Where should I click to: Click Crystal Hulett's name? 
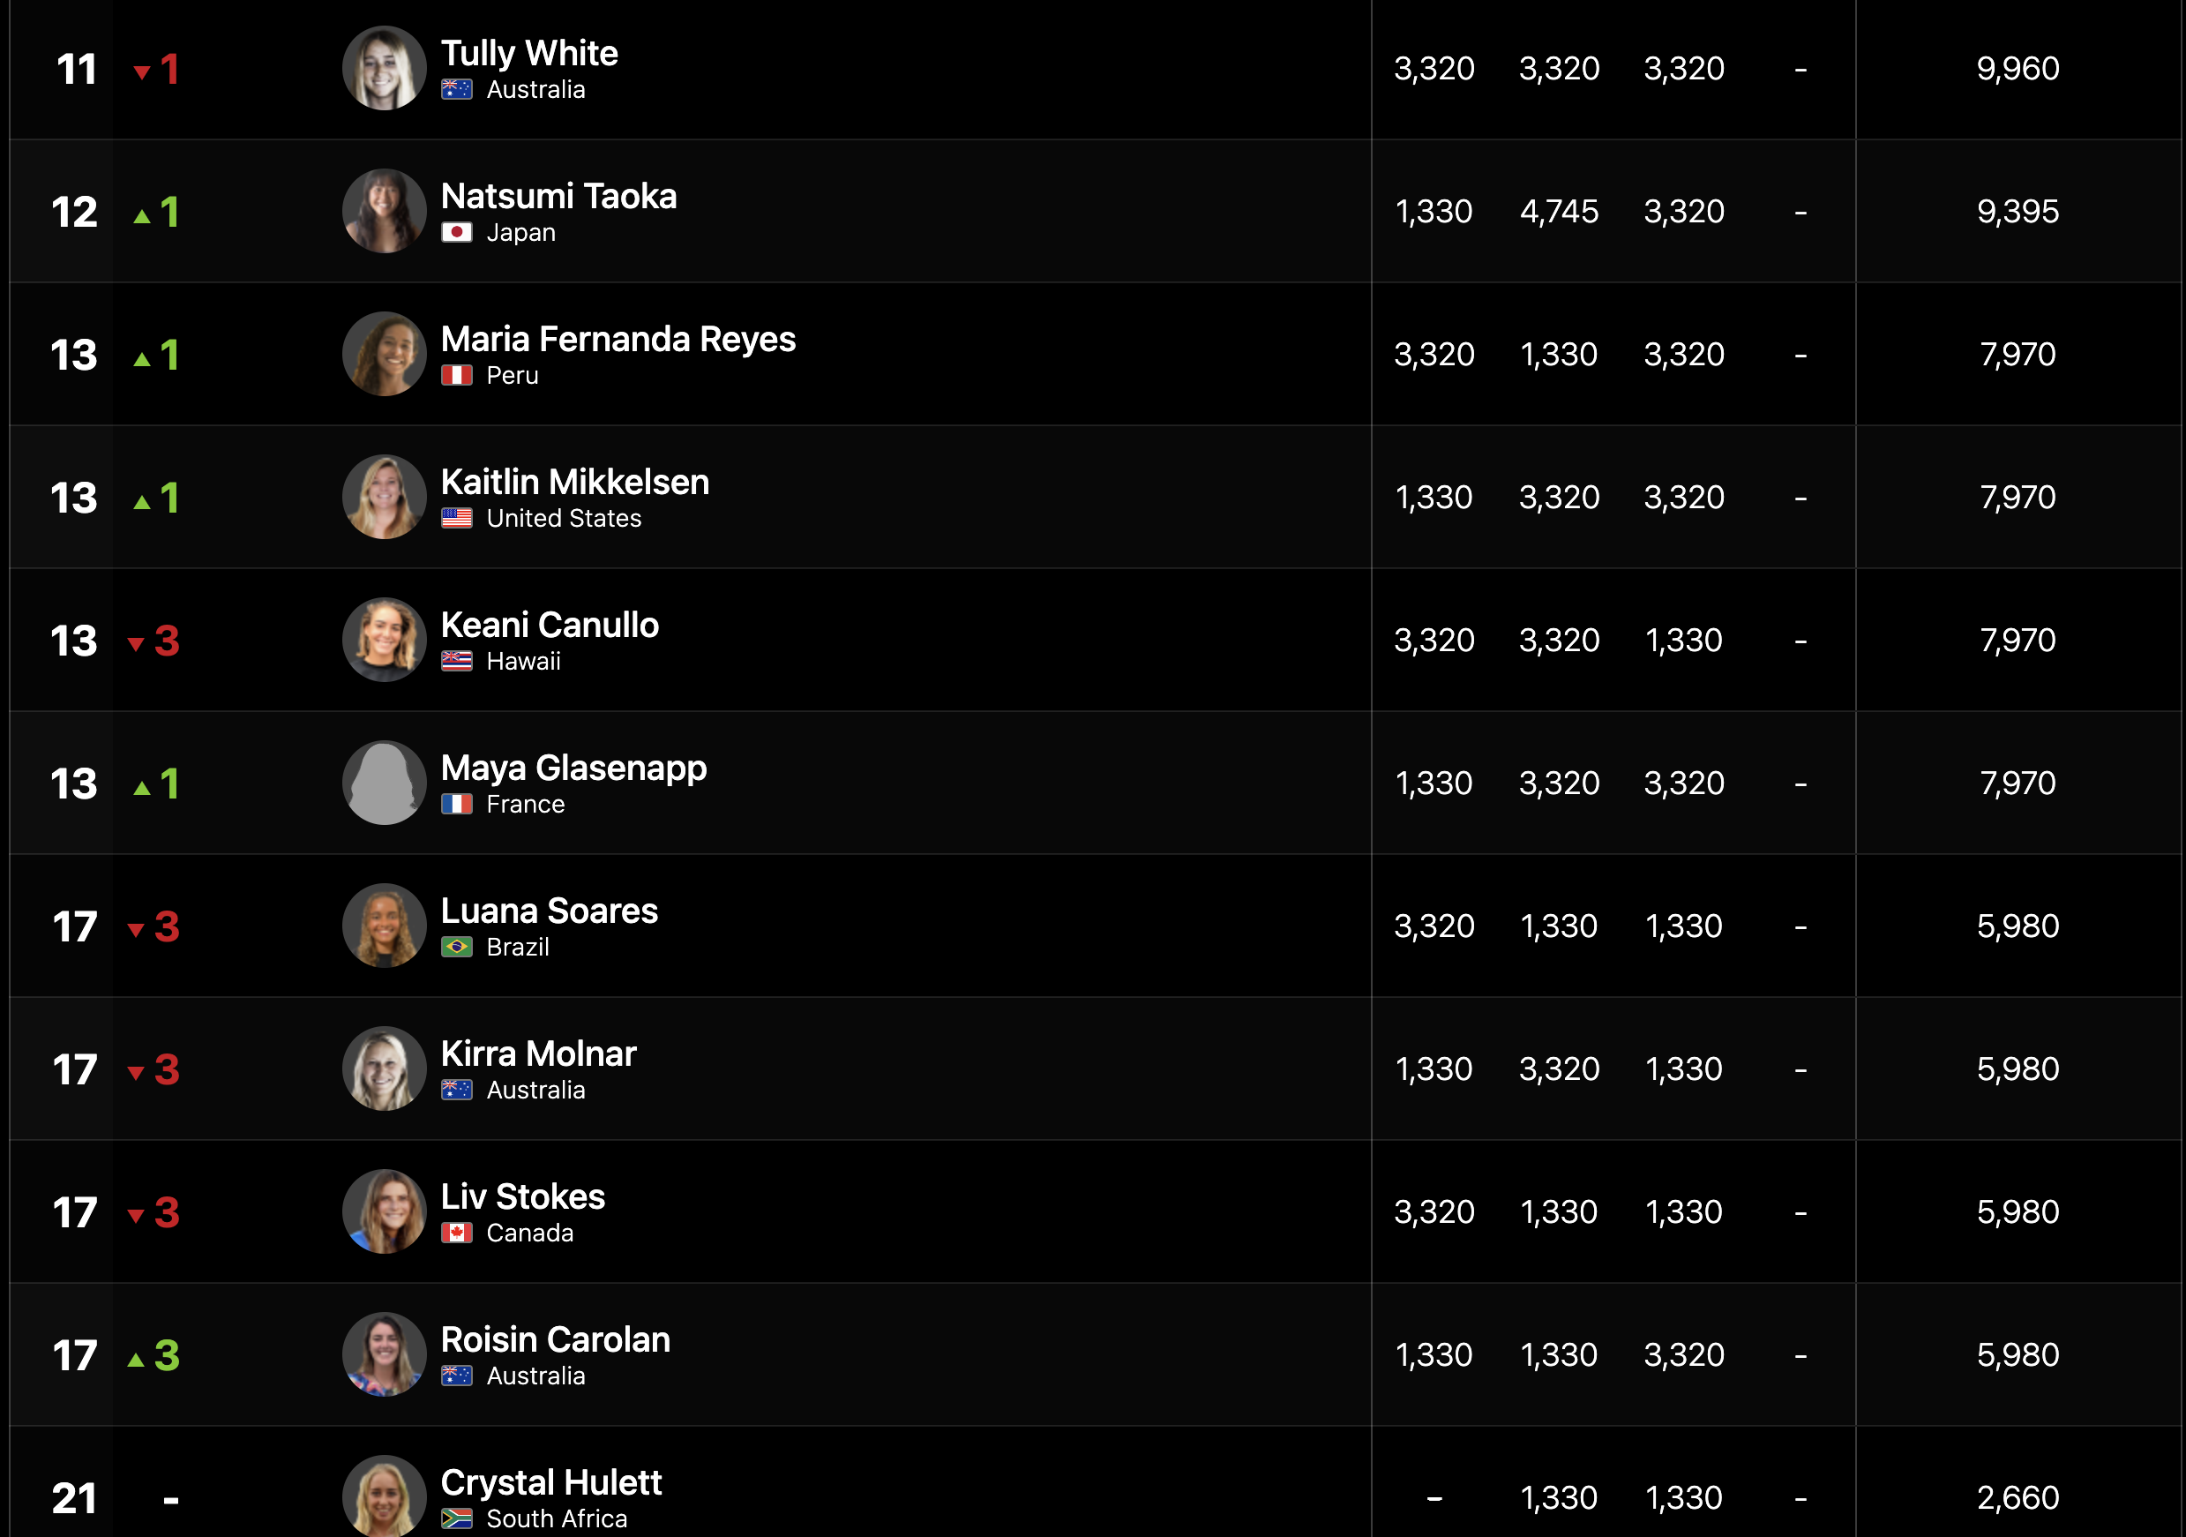[x=551, y=1481]
